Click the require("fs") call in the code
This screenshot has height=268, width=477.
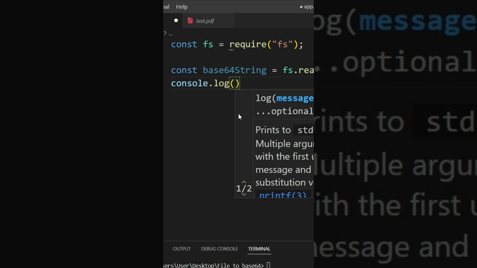tap(263, 44)
